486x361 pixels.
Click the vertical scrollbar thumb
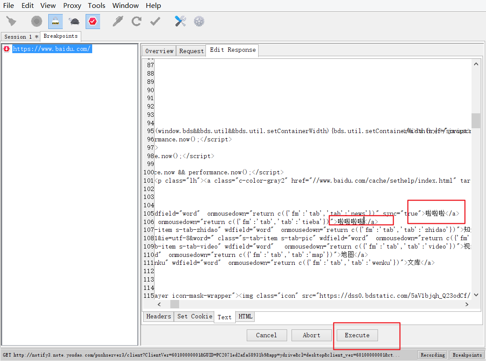click(x=476, y=121)
